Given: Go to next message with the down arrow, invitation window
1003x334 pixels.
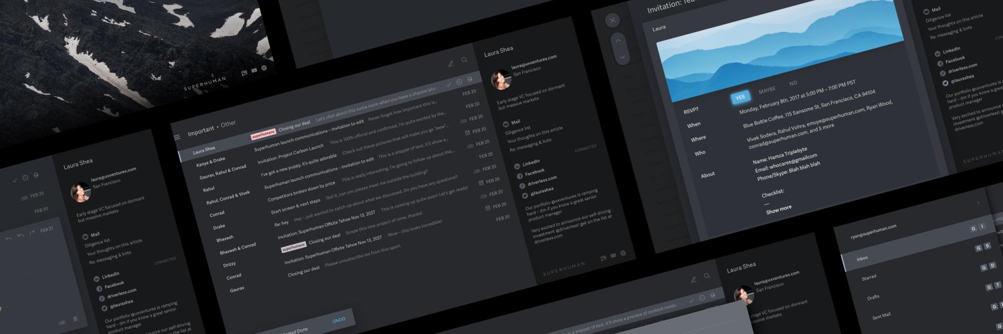Looking at the screenshot, I should coord(622,57).
